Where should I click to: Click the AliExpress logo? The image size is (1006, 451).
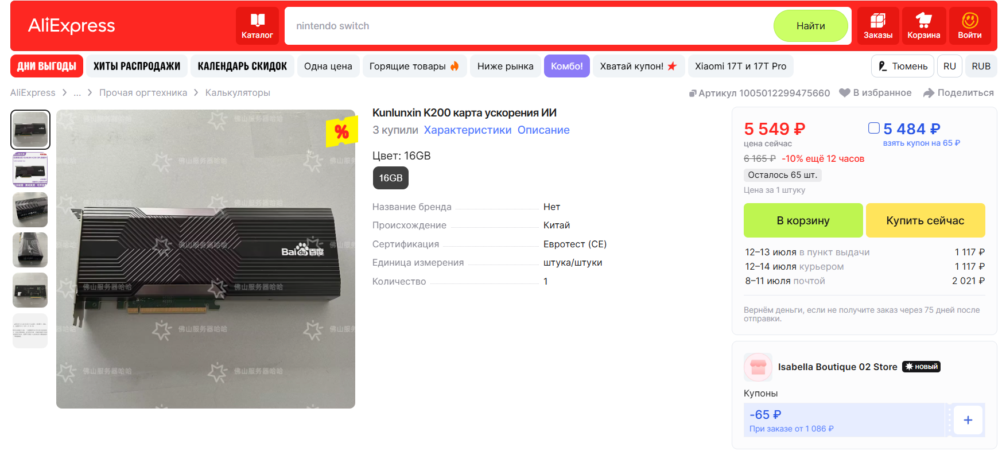[72, 26]
